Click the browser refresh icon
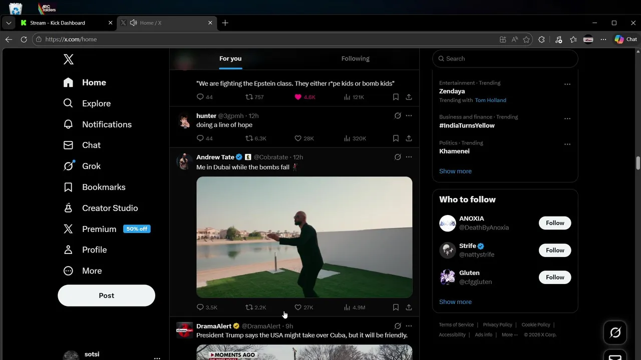Image resolution: width=641 pixels, height=360 pixels. pyautogui.click(x=24, y=39)
